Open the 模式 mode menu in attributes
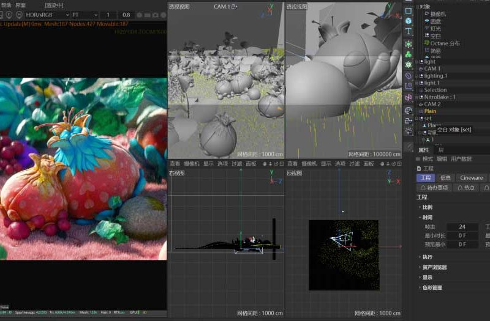 [x=428, y=159]
